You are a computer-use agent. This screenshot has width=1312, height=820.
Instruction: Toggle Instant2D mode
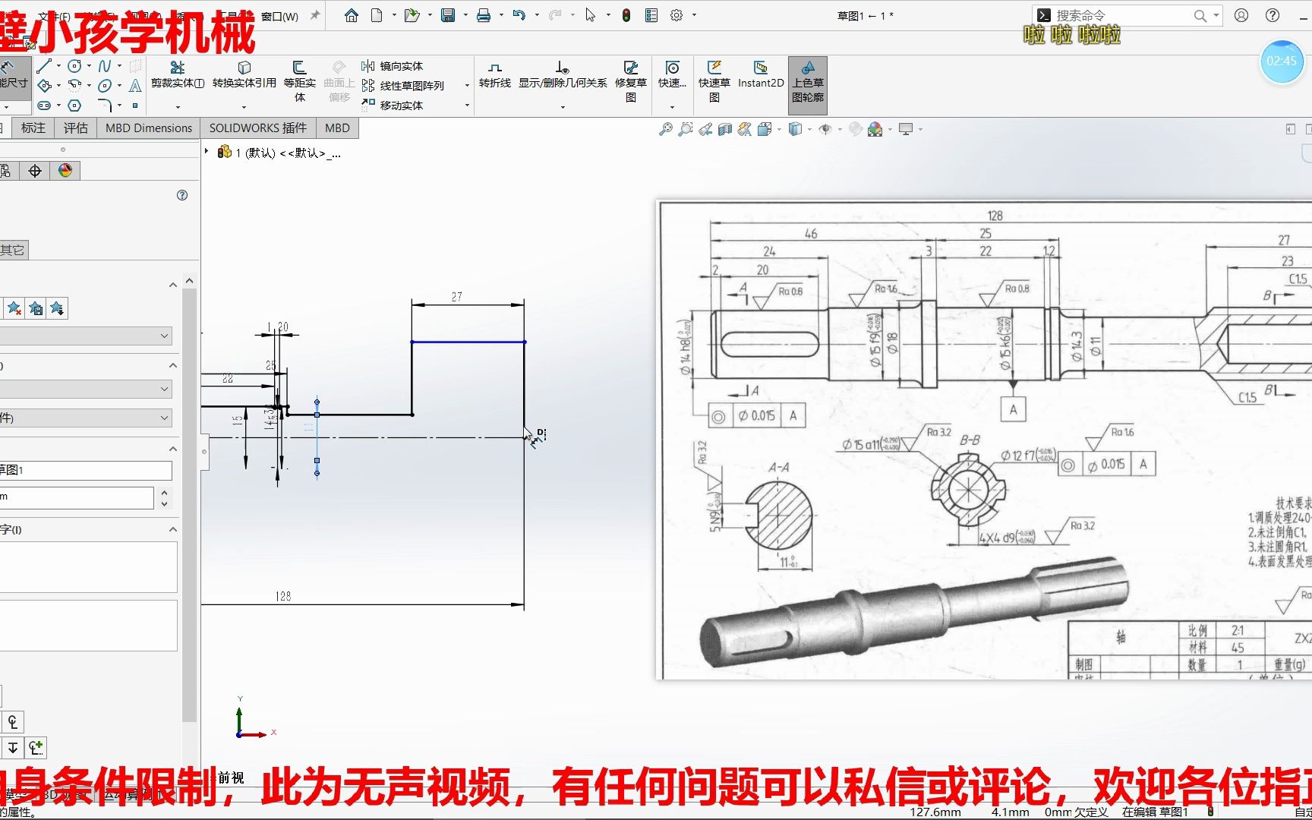[761, 75]
